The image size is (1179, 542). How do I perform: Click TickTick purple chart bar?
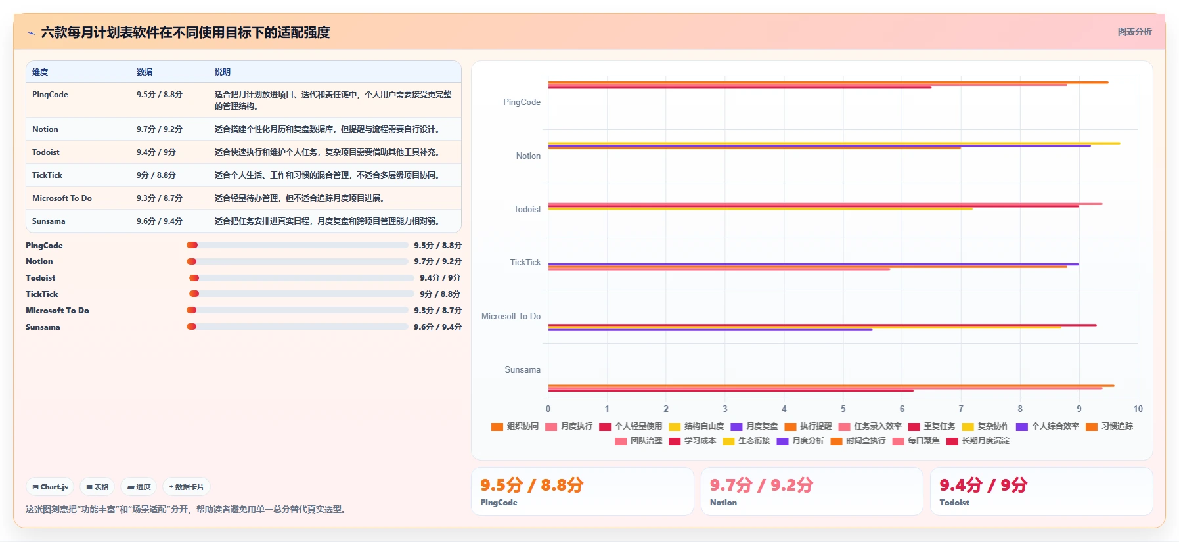813,264
